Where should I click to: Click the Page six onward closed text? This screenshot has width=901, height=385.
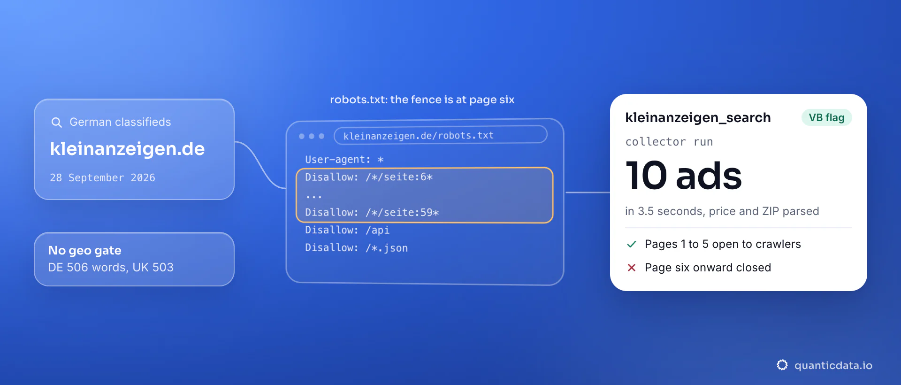point(708,268)
